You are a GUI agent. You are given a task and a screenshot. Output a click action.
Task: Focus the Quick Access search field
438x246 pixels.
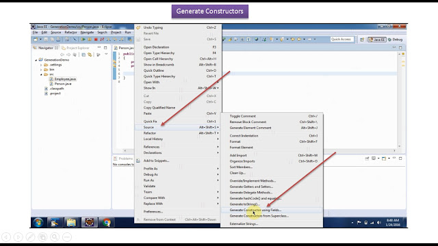tap(342, 40)
